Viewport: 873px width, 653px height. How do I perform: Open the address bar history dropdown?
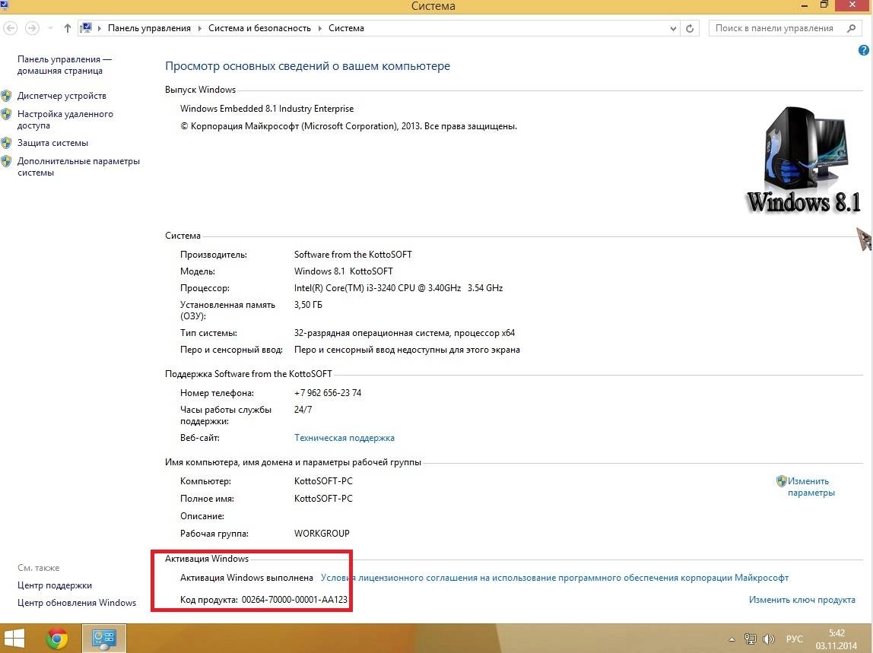pos(673,28)
